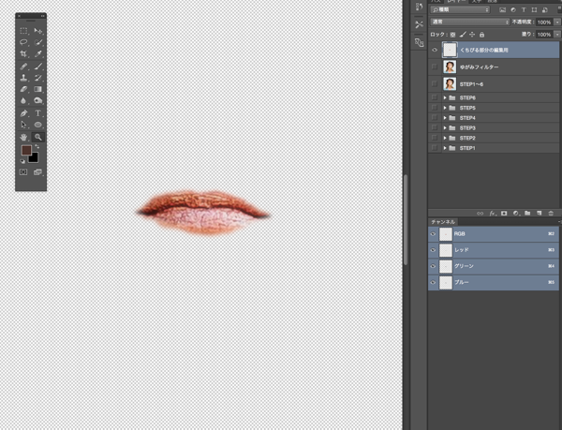Filter layers by pixel layer icon

pos(502,10)
